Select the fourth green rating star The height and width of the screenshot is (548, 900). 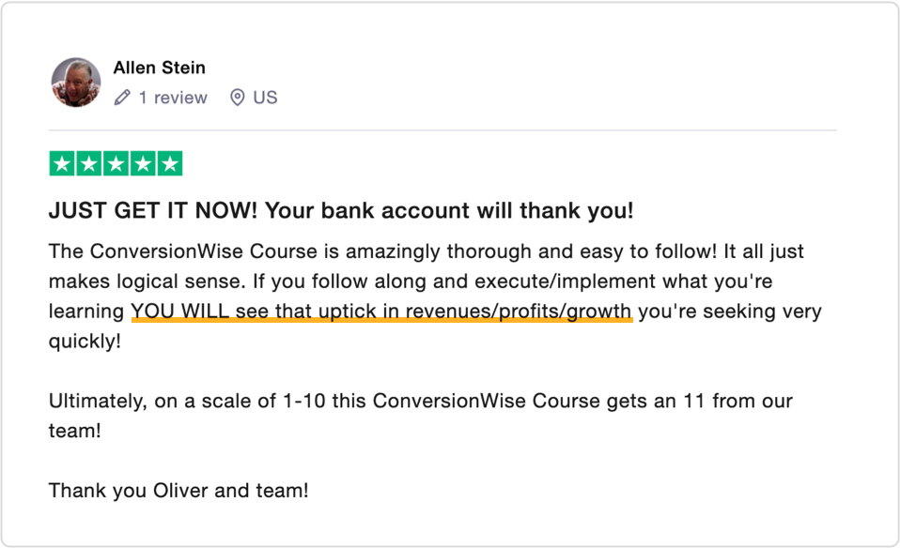coord(143,164)
